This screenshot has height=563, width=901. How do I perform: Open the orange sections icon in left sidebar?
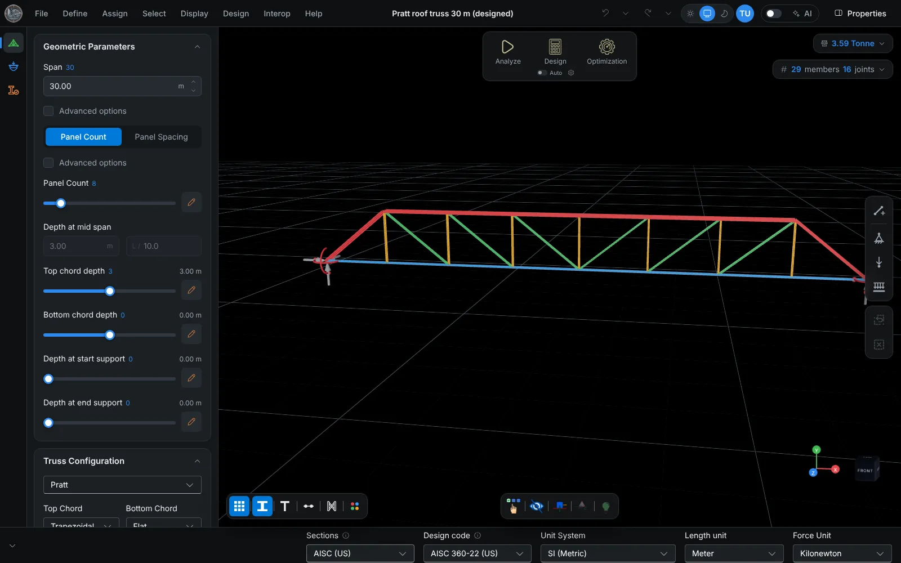click(x=14, y=90)
